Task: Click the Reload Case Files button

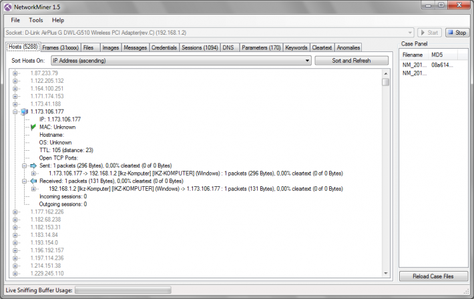Action: pyautogui.click(x=433, y=276)
